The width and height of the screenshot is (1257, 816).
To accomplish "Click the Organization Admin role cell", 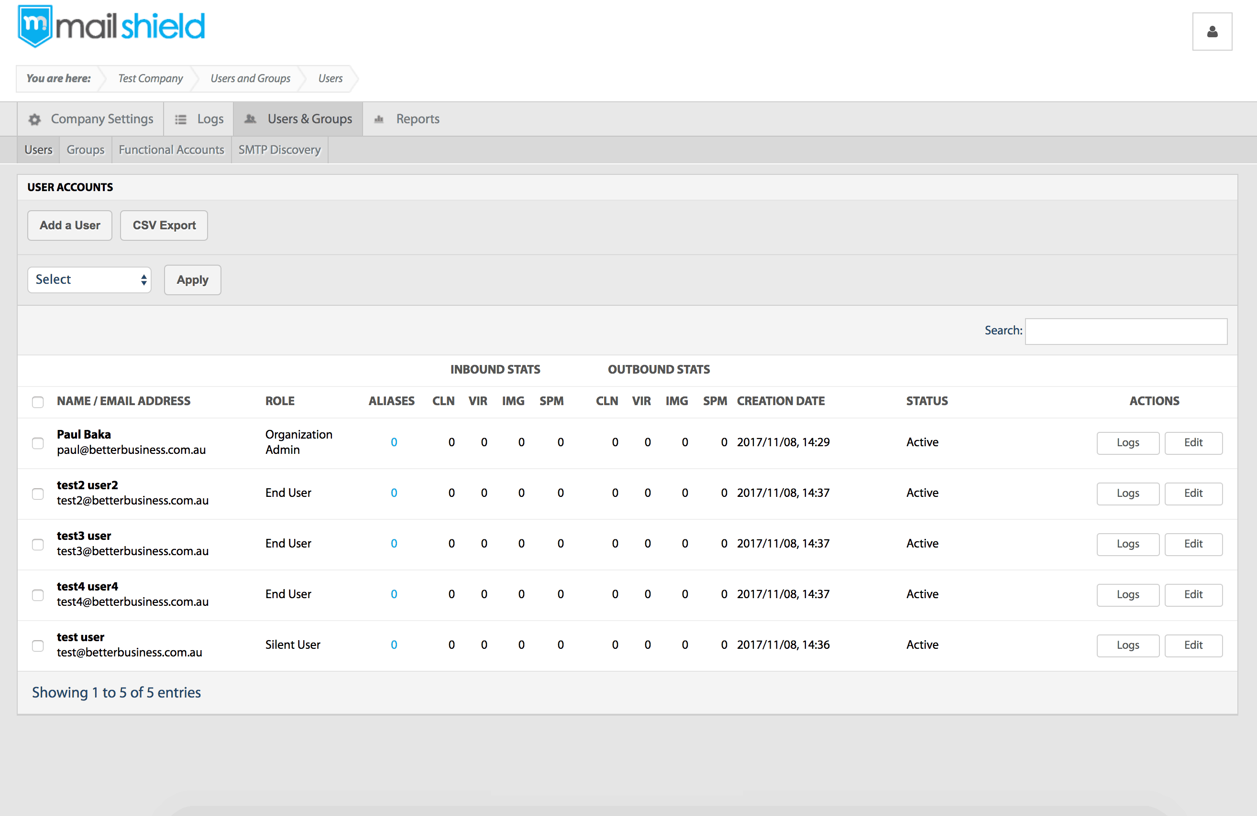I will (299, 442).
